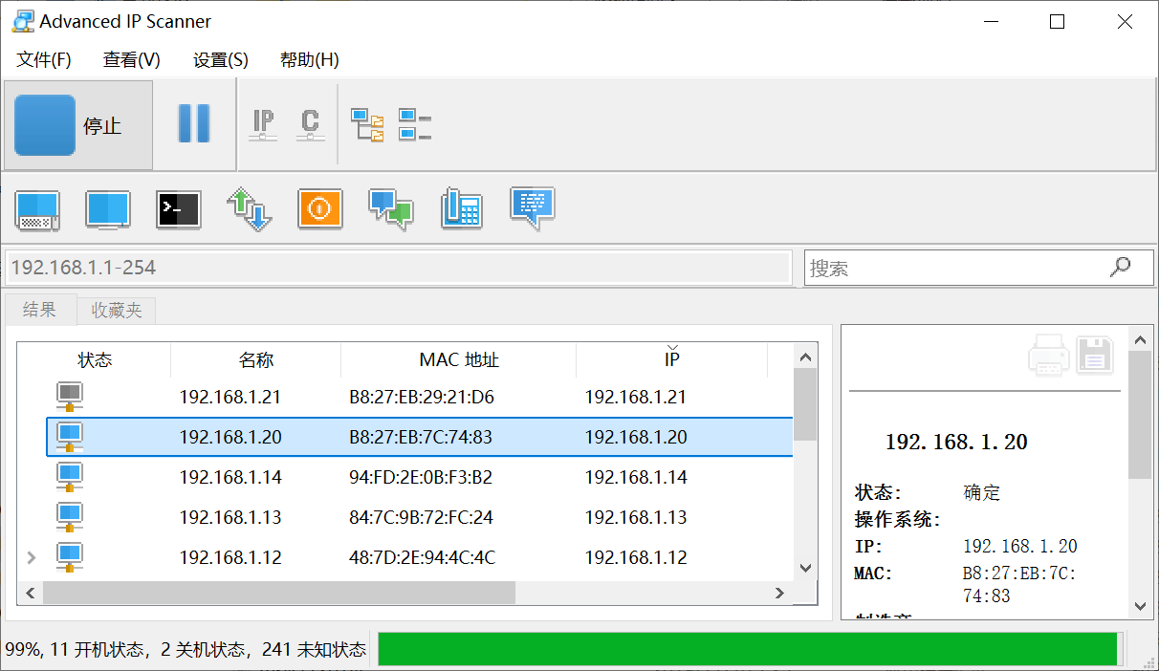Click details panel scroll down arrow

[1139, 606]
